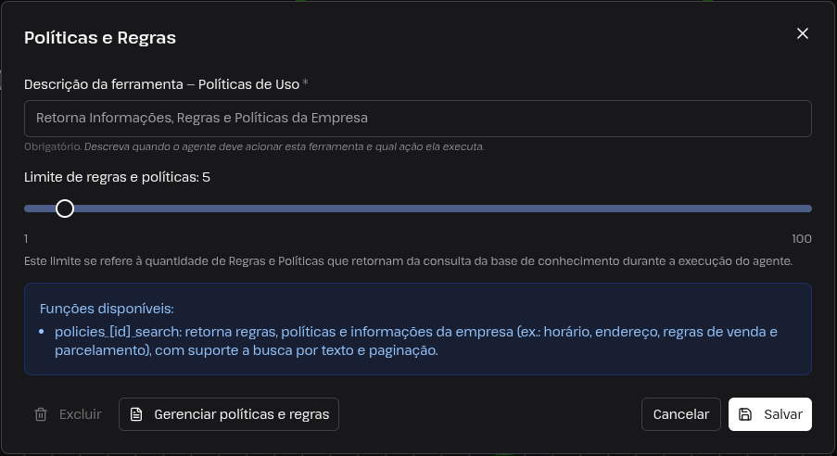Click the trash can icon beside Excluir
Screen dimensions: 837x456
(41, 414)
